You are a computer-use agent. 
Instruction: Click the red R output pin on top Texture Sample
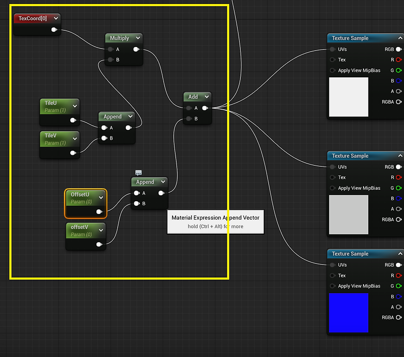click(x=398, y=60)
